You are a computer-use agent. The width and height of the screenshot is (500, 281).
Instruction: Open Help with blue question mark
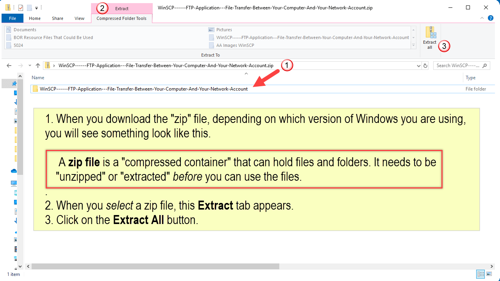click(491, 18)
